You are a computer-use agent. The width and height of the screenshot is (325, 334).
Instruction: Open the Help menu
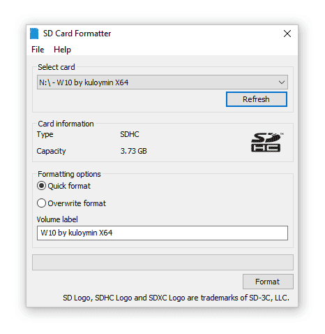pos(62,50)
